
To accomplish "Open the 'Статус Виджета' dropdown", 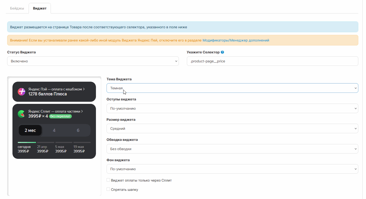I will (x=93, y=61).
